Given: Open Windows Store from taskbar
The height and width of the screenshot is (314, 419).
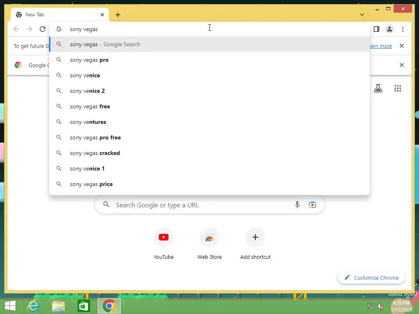Looking at the screenshot, I should (x=83, y=306).
